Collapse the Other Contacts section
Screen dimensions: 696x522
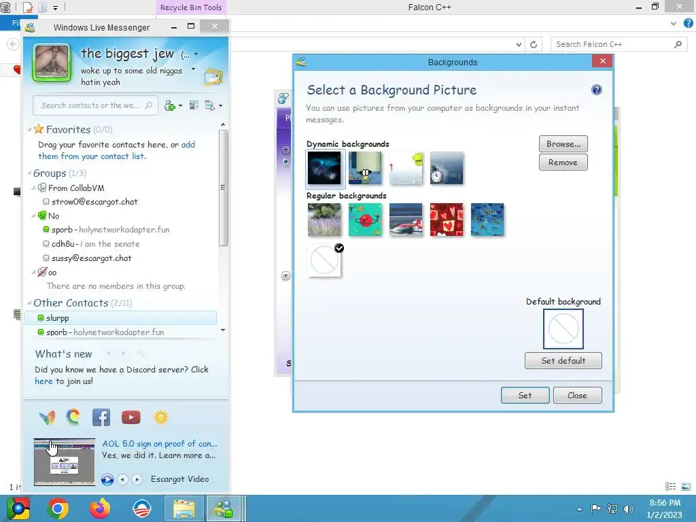tap(29, 303)
